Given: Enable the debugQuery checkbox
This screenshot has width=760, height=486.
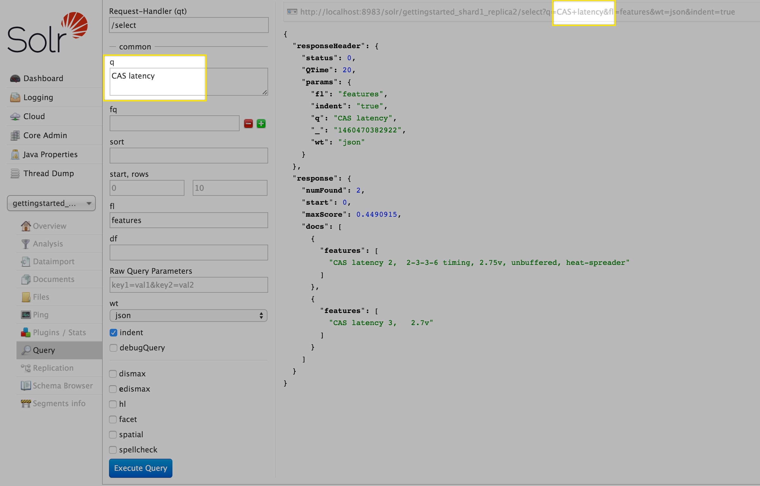Looking at the screenshot, I should click(113, 348).
